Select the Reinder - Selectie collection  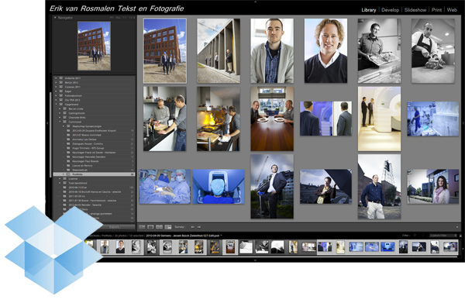point(95,205)
